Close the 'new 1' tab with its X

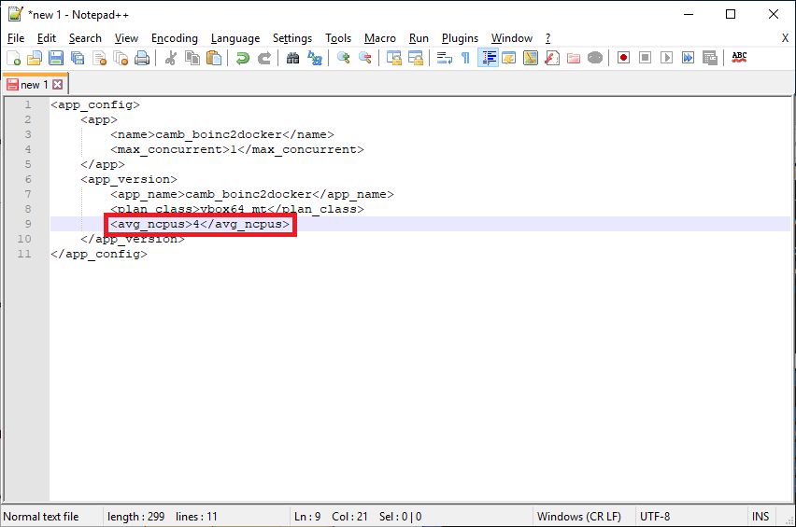point(57,85)
